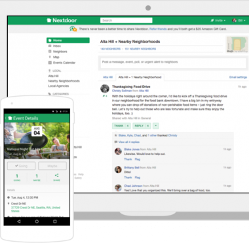This screenshot has width=249, height=243.
Task: Tap the Android home button on phone
Action: 37,221
